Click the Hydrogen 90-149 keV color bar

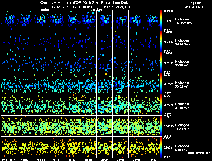pyautogui.click(x=161, y=42)
